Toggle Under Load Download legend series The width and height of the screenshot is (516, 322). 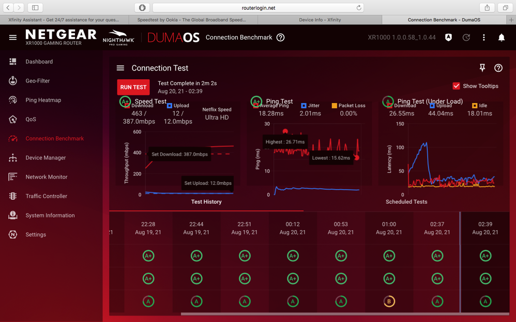pyautogui.click(x=402, y=105)
